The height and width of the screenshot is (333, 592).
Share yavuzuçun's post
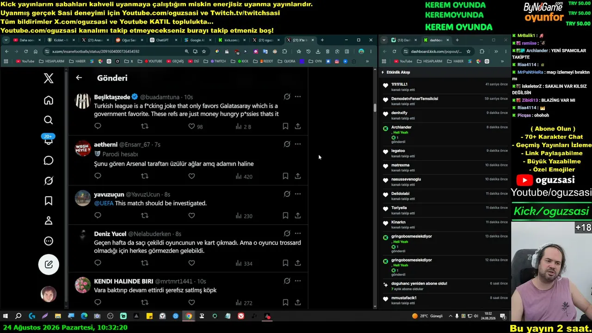(298, 216)
